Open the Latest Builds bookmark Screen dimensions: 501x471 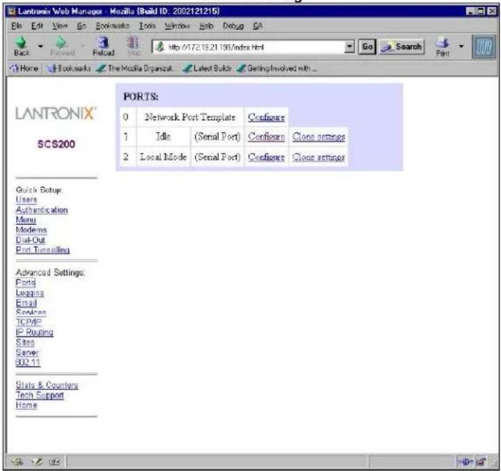coord(207,68)
